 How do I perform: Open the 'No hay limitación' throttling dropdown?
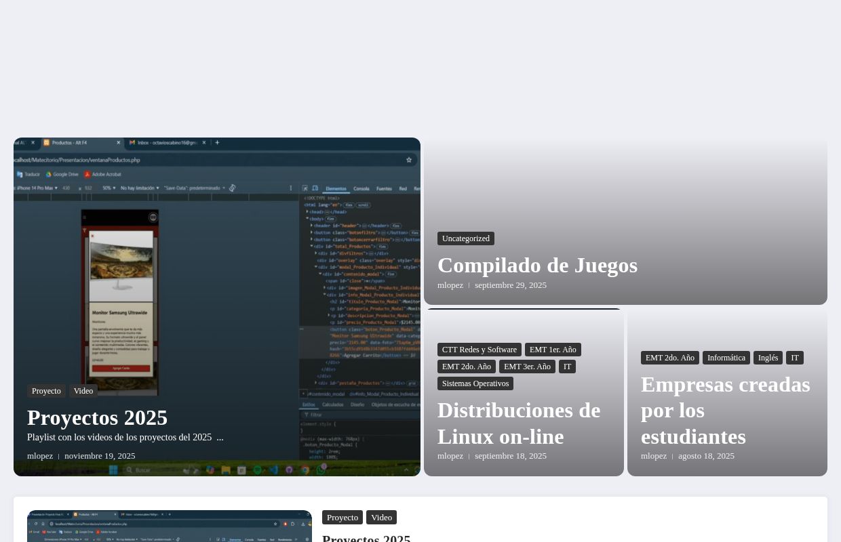140,188
